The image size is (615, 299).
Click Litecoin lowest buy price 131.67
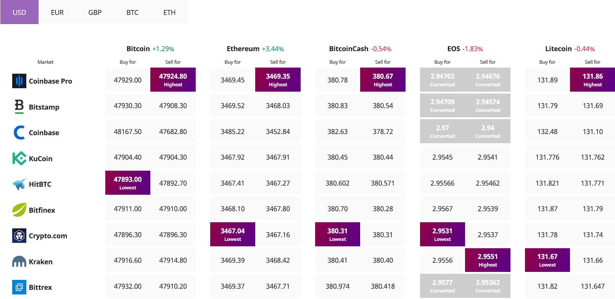[x=547, y=260]
